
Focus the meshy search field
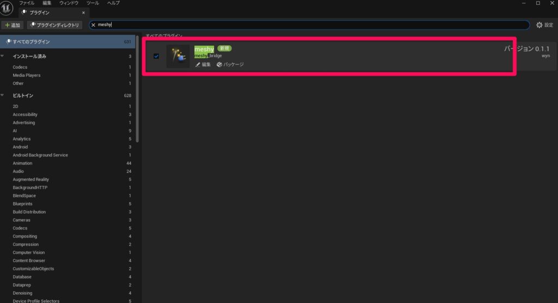(x=309, y=25)
